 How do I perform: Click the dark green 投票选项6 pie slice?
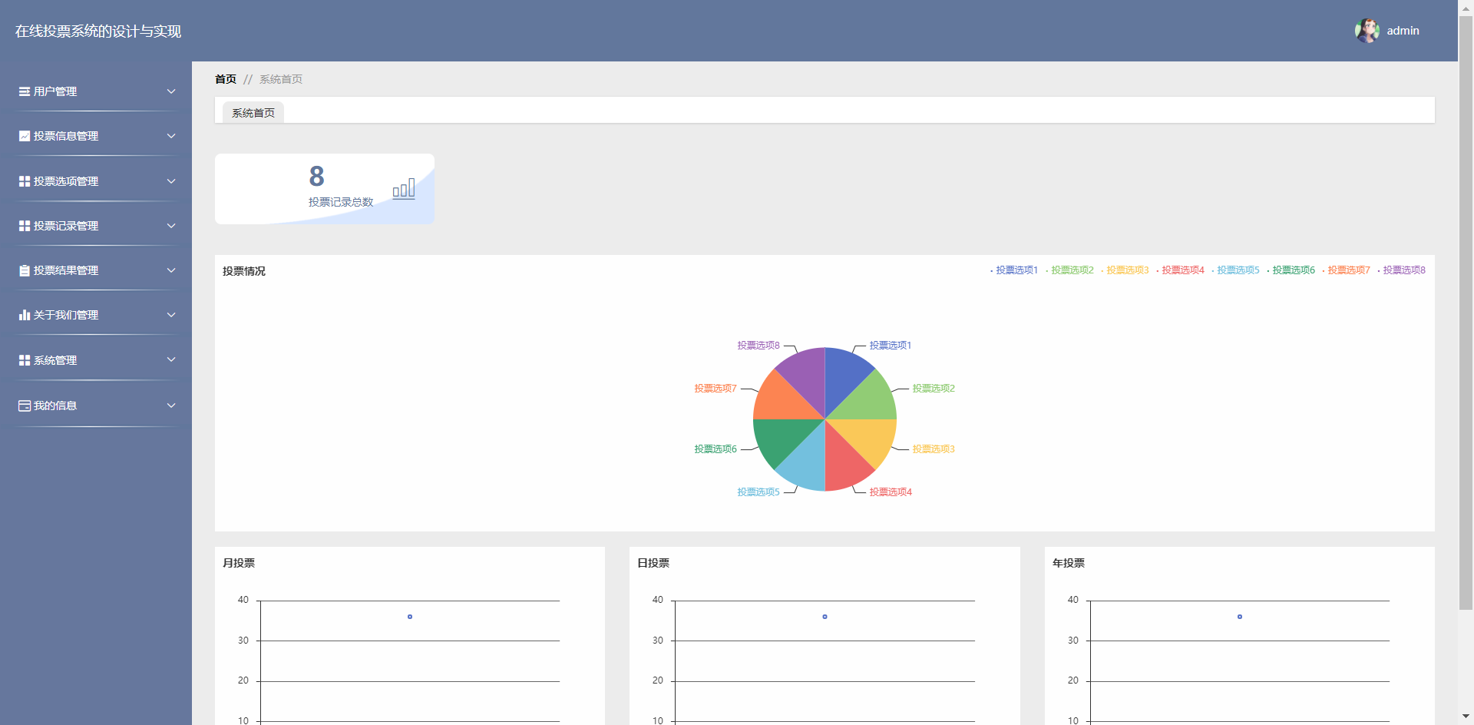pyautogui.click(x=781, y=438)
